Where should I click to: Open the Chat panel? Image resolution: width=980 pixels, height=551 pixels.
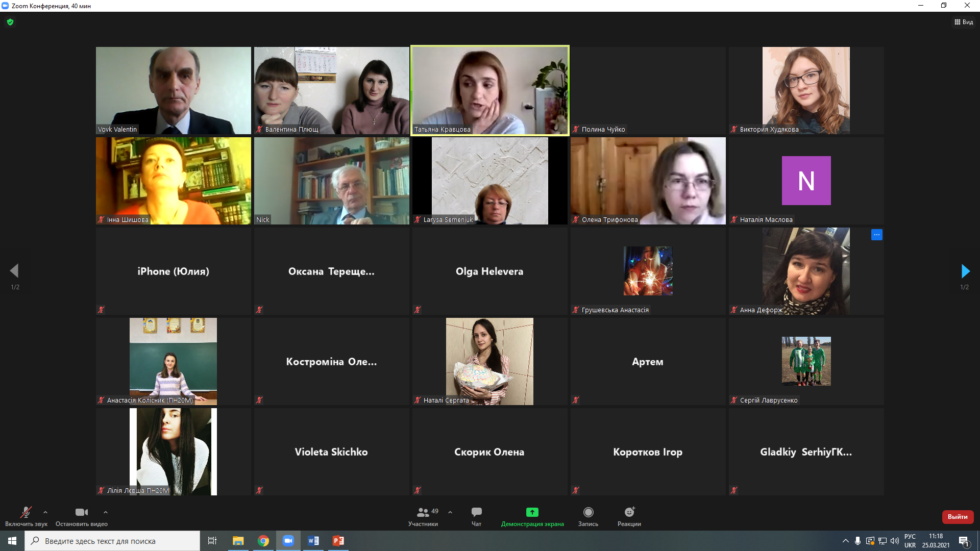[476, 512]
